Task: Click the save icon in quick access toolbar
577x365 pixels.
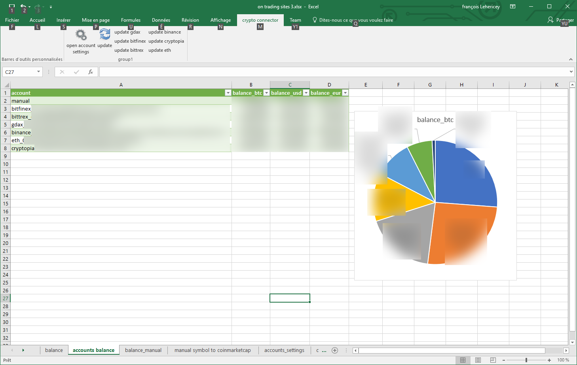Action: tap(12, 7)
